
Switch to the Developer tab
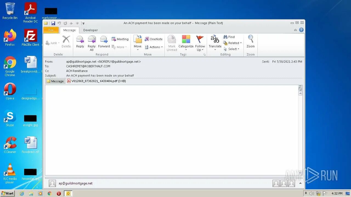click(x=90, y=30)
